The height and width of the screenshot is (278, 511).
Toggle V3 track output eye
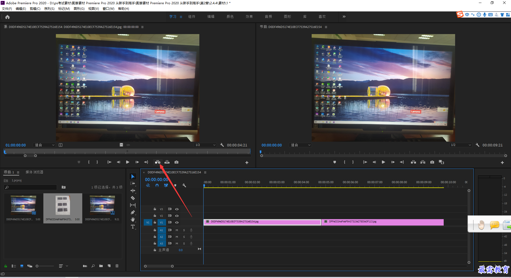[177, 209]
